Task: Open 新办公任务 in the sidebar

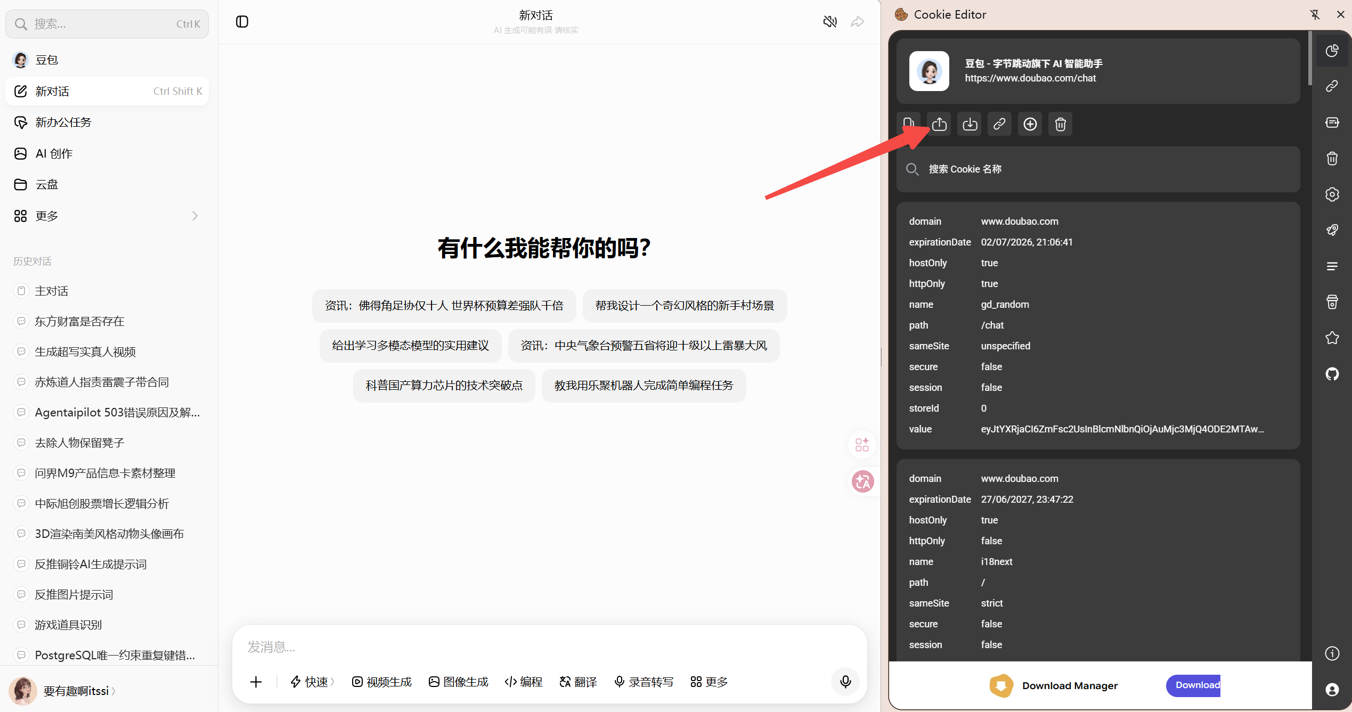Action: pos(107,122)
